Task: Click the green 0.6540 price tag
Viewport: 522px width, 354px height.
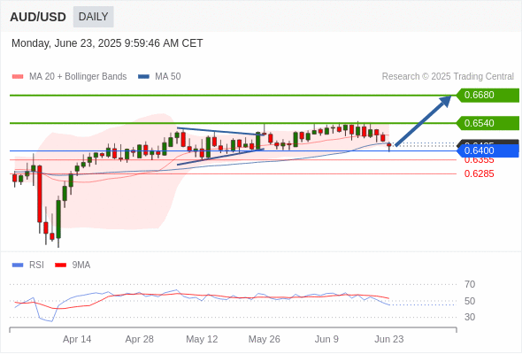Action: click(487, 123)
